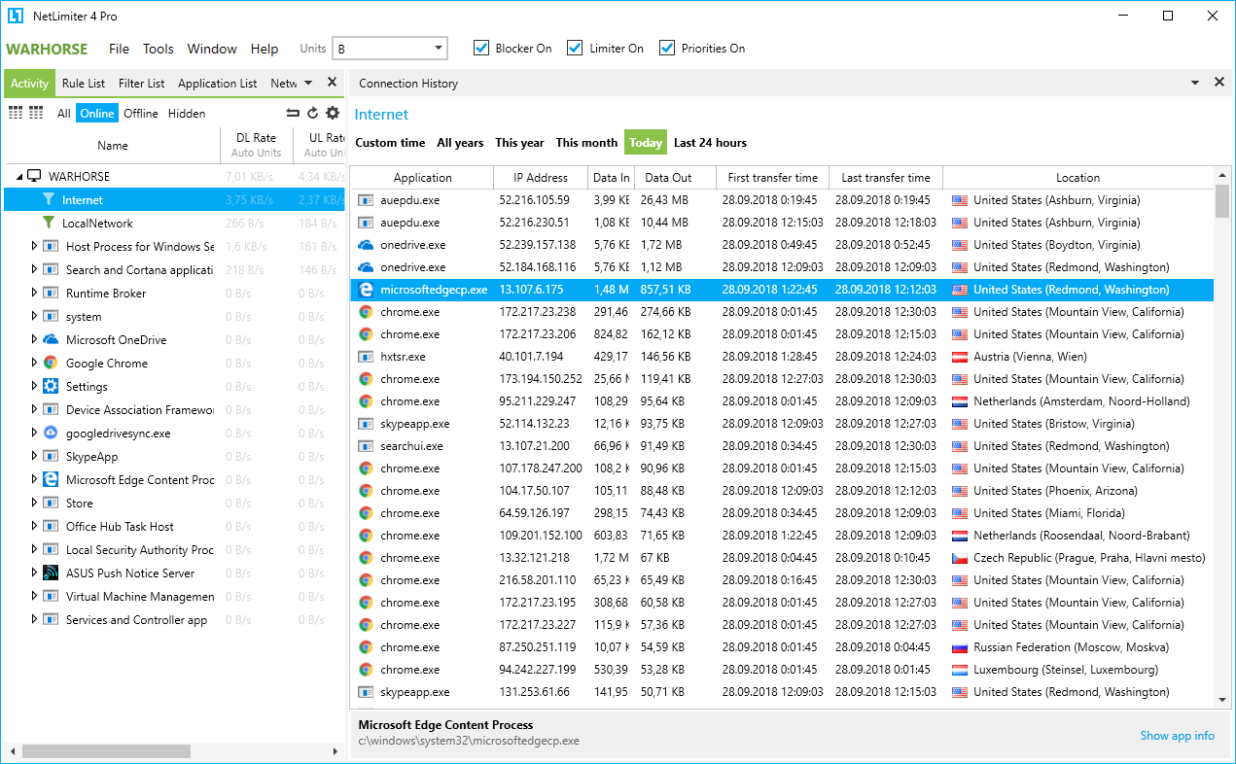1236x764 pixels.
Task: Collapse the WARHORSE tree node
Action: click(x=19, y=177)
